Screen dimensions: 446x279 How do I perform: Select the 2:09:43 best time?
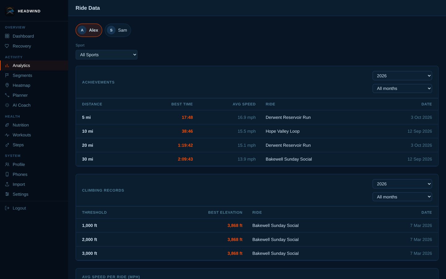(185, 159)
